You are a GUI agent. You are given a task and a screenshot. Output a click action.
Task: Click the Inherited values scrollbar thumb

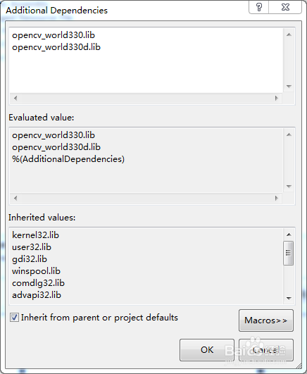point(289,253)
